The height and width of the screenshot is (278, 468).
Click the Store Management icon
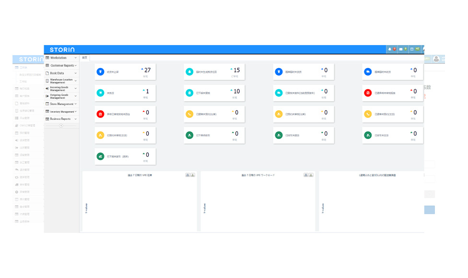coord(47,104)
